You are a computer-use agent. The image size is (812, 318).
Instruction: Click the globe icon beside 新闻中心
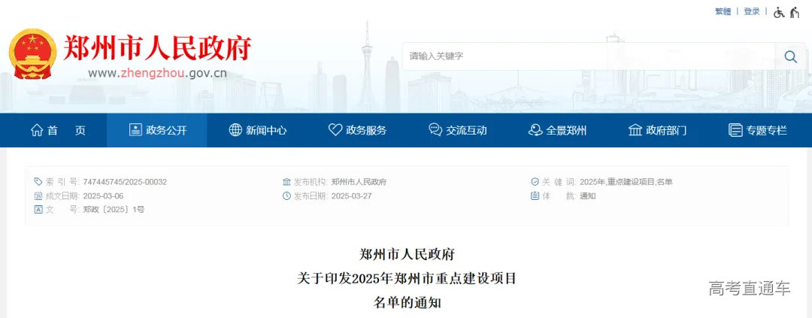coord(235,130)
